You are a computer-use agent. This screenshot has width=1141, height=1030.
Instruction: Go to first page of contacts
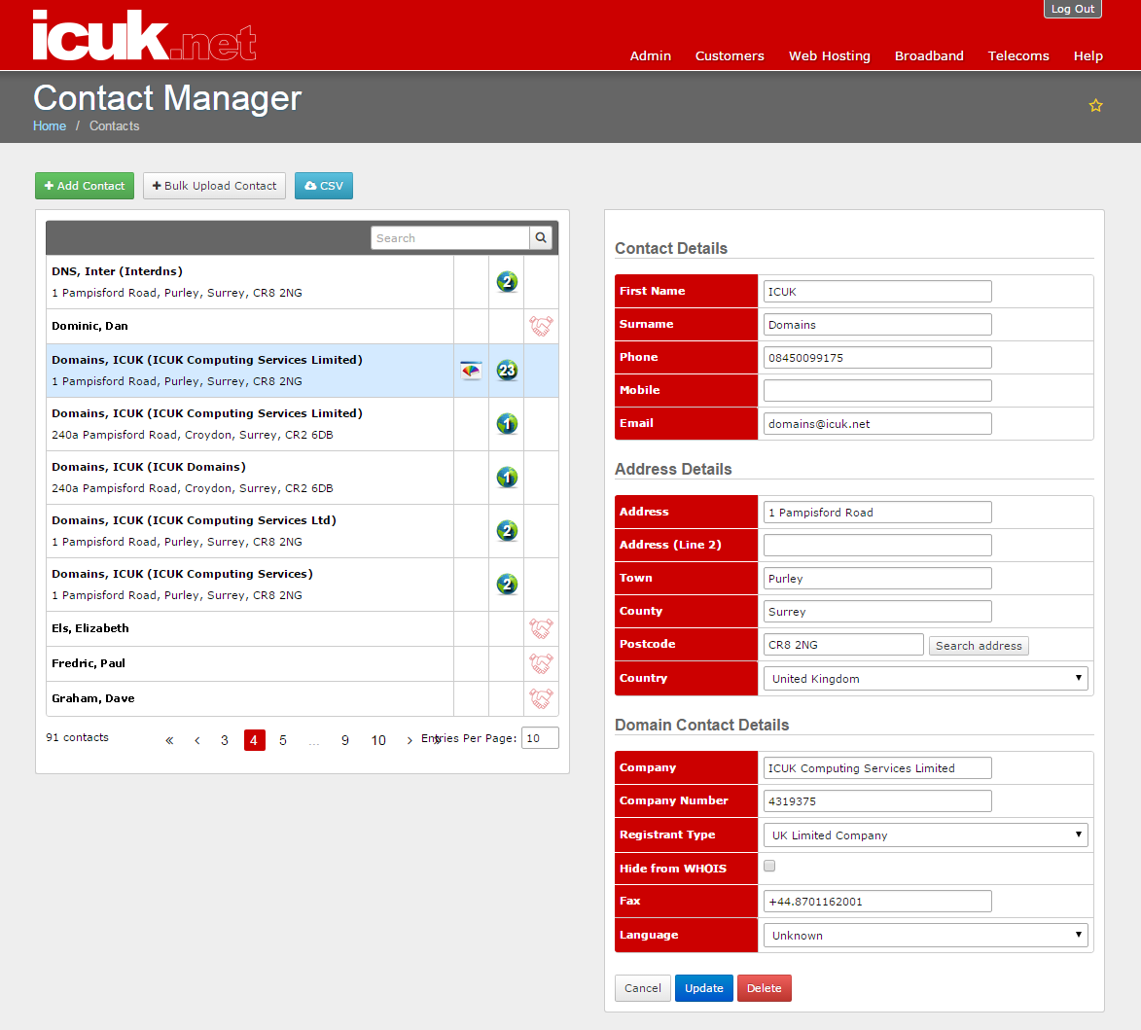(x=169, y=740)
